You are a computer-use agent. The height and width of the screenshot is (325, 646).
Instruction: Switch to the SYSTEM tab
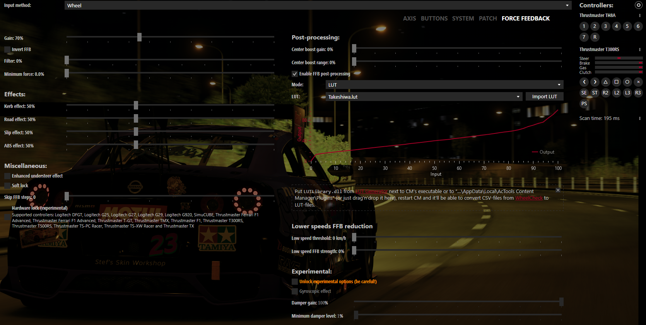463,19
